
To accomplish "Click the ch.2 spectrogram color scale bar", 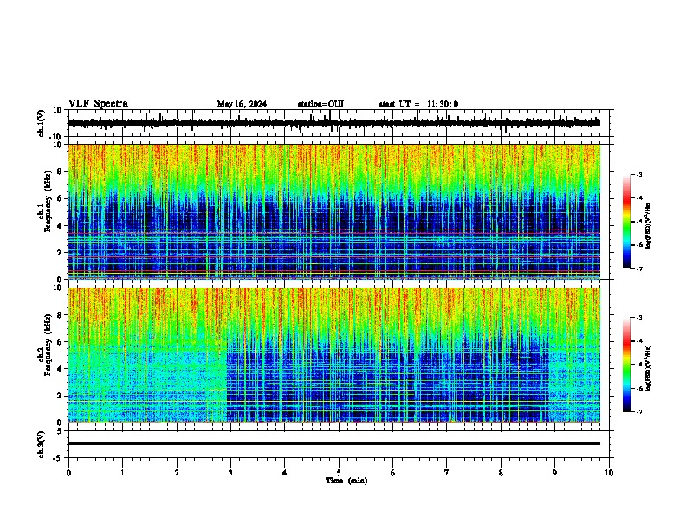I will (626, 365).
